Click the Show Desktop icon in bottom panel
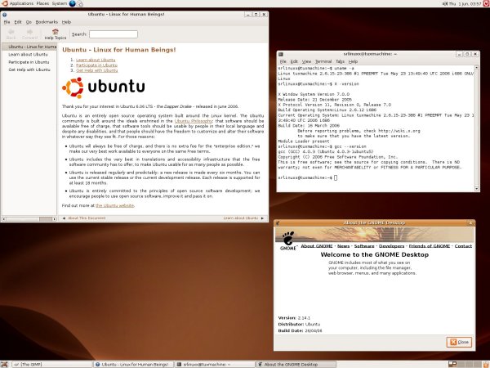 (x=5, y=363)
